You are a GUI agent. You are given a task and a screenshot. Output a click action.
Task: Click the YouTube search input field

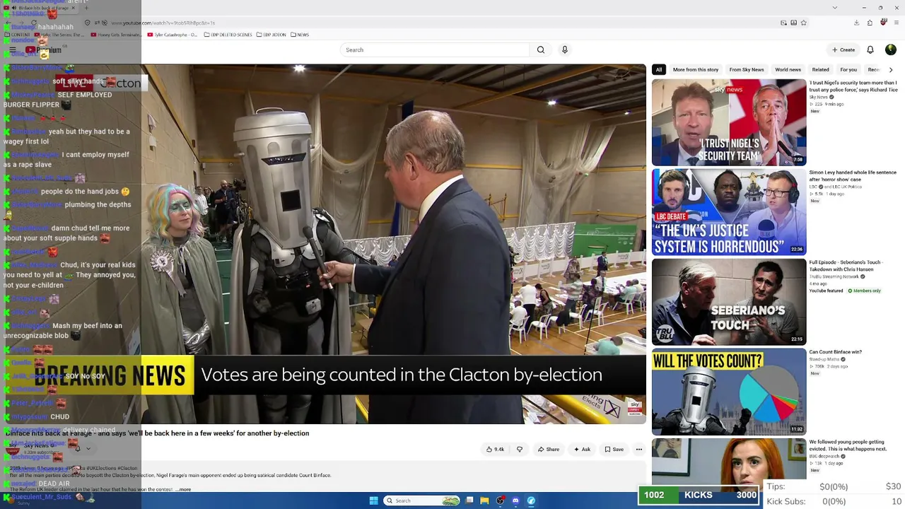tap(435, 49)
